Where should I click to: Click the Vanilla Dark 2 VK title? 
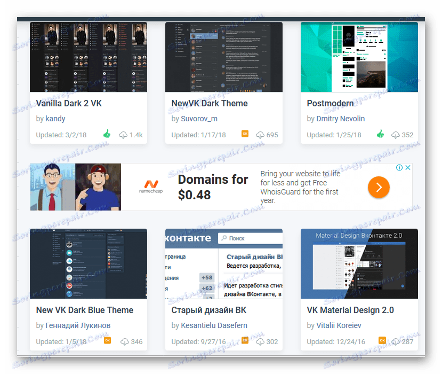[x=69, y=104]
